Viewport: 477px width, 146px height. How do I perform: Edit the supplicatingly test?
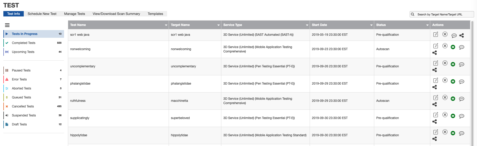pos(436,115)
